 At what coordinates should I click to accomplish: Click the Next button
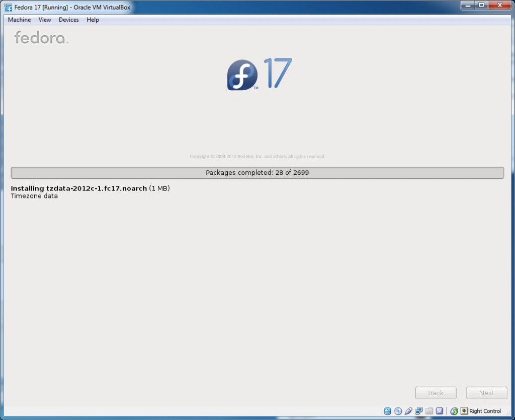(x=486, y=393)
